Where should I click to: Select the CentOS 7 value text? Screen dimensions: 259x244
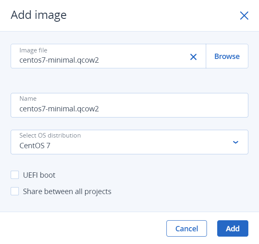35,146
